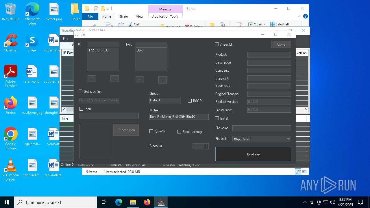Open Firefox from the taskbar
The height and width of the screenshot is (208, 370).
pyautogui.click(x=147, y=202)
